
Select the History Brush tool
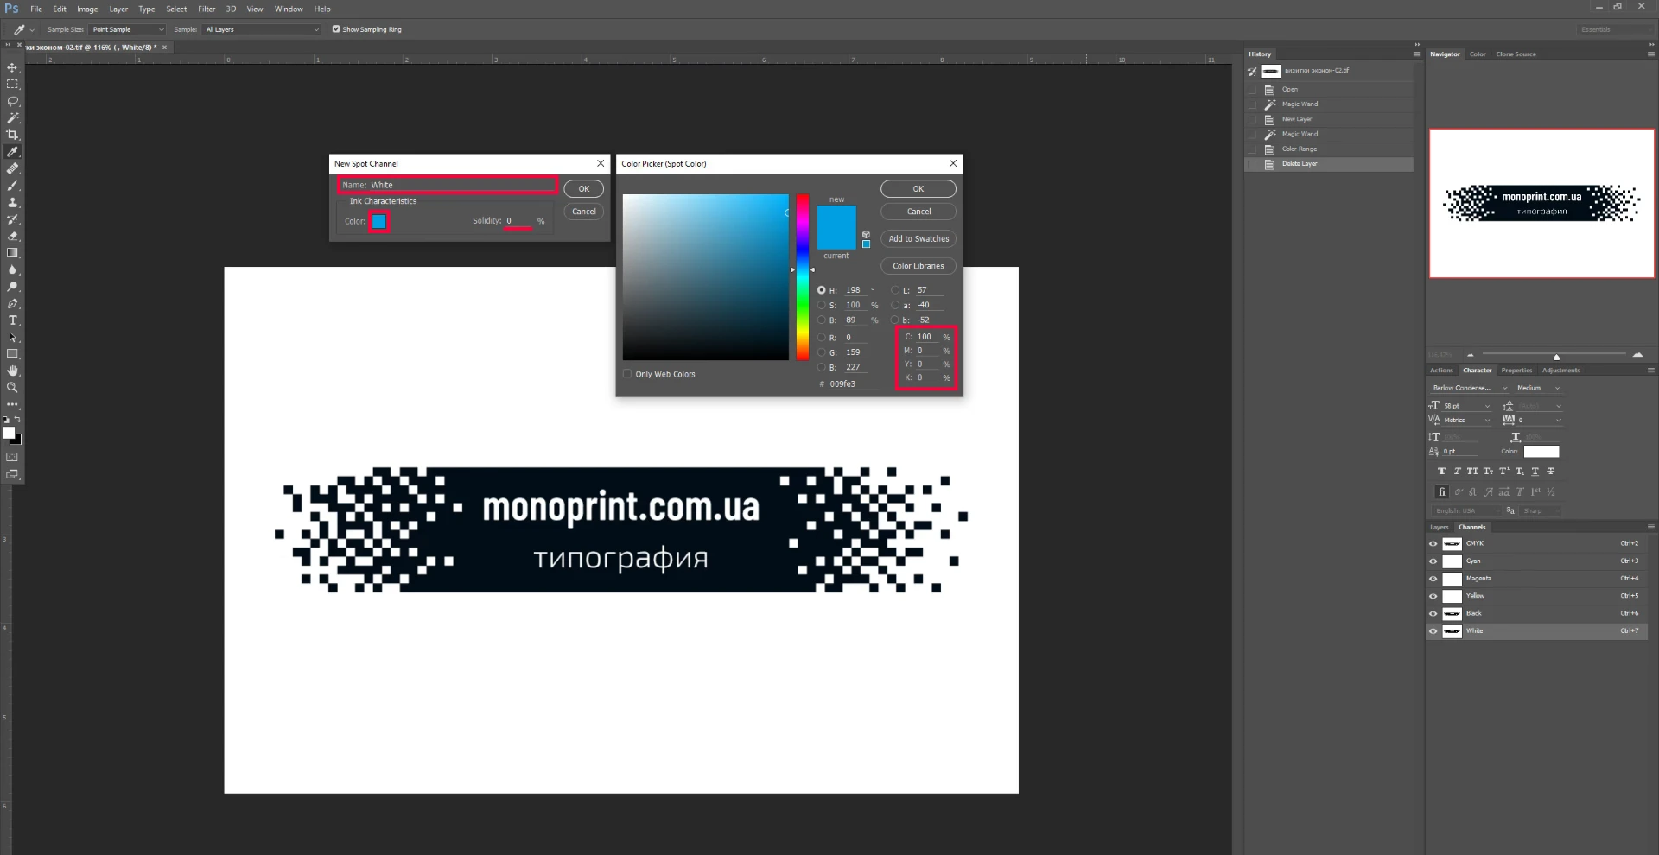12,219
